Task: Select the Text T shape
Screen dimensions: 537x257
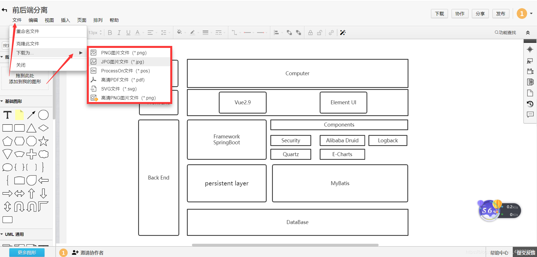Action: tap(7, 115)
